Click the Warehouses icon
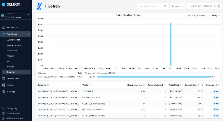 4,78
